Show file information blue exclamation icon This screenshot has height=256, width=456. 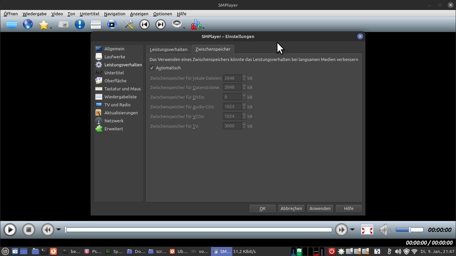(79, 24)
